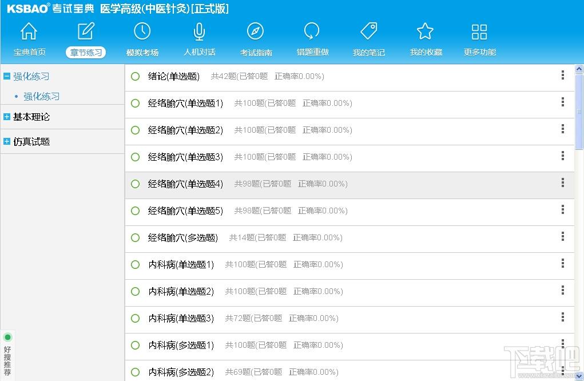Open the 宝典首页 home icon
Viewport: 584px width, 381px height.
29,31
